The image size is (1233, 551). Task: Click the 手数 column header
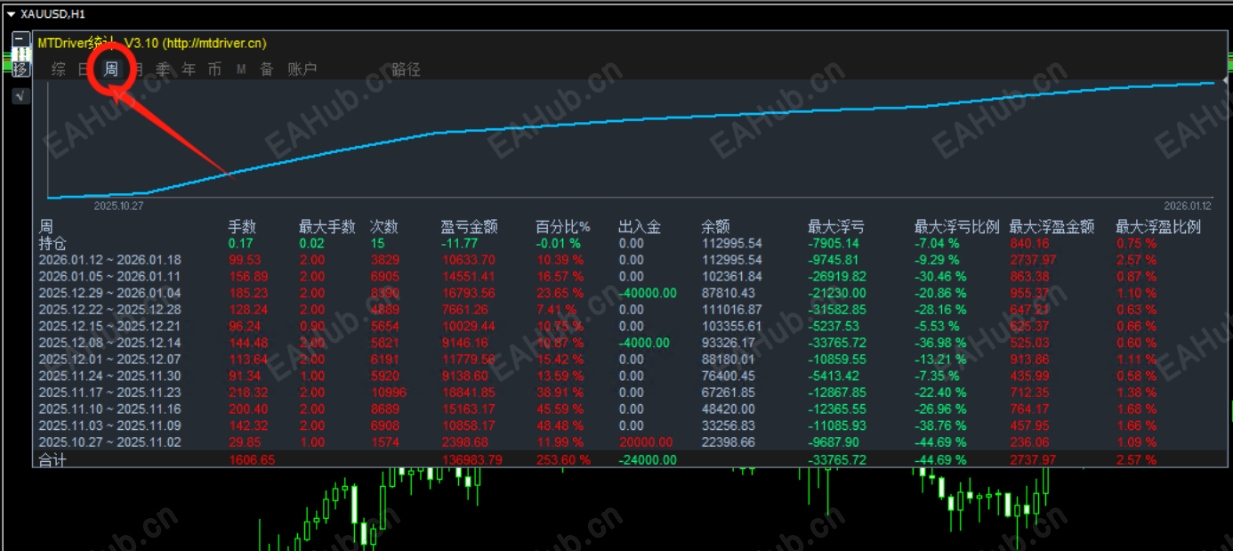point(242,227)
